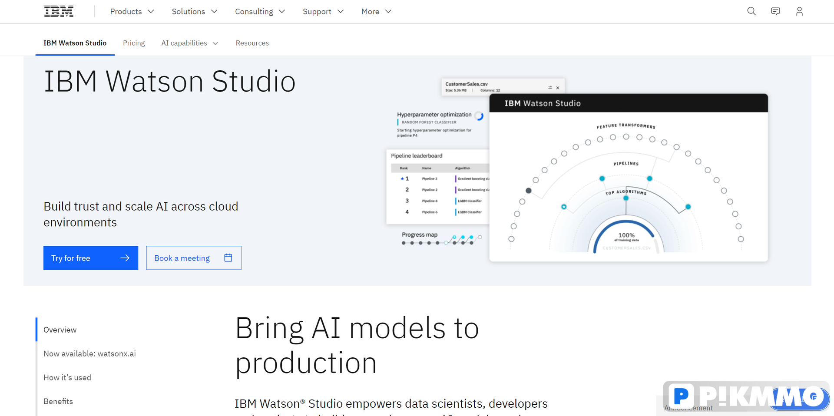
Task: Open the chat bubble icon in header
Action: pyautogui.click(x=775, y=11)
